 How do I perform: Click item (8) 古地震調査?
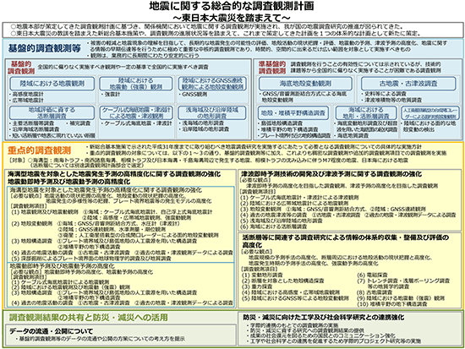[x=375, y=292]
